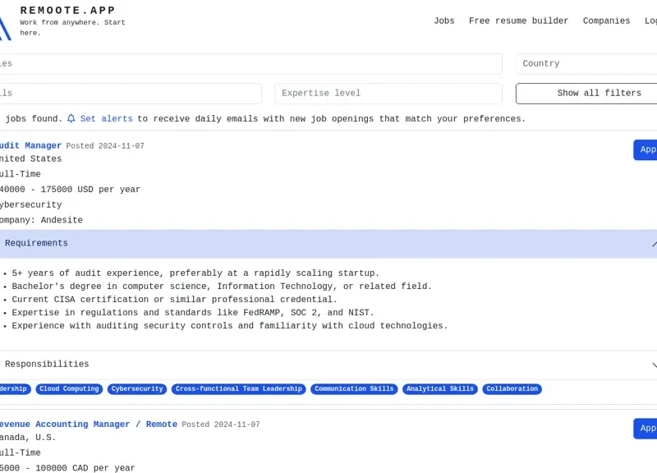This screenshot has width=657, height=473.
Task: Click the Collaboration skill tag
Action: 512,388
